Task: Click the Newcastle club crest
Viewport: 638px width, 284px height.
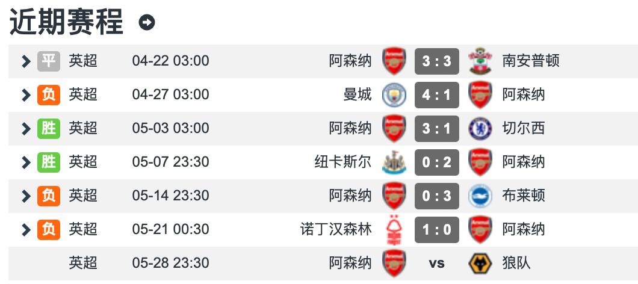Action: point(394,162)
